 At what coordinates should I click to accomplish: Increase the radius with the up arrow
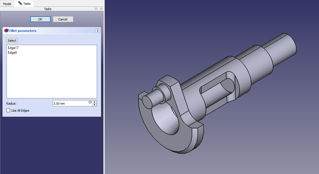click(95, 102)
